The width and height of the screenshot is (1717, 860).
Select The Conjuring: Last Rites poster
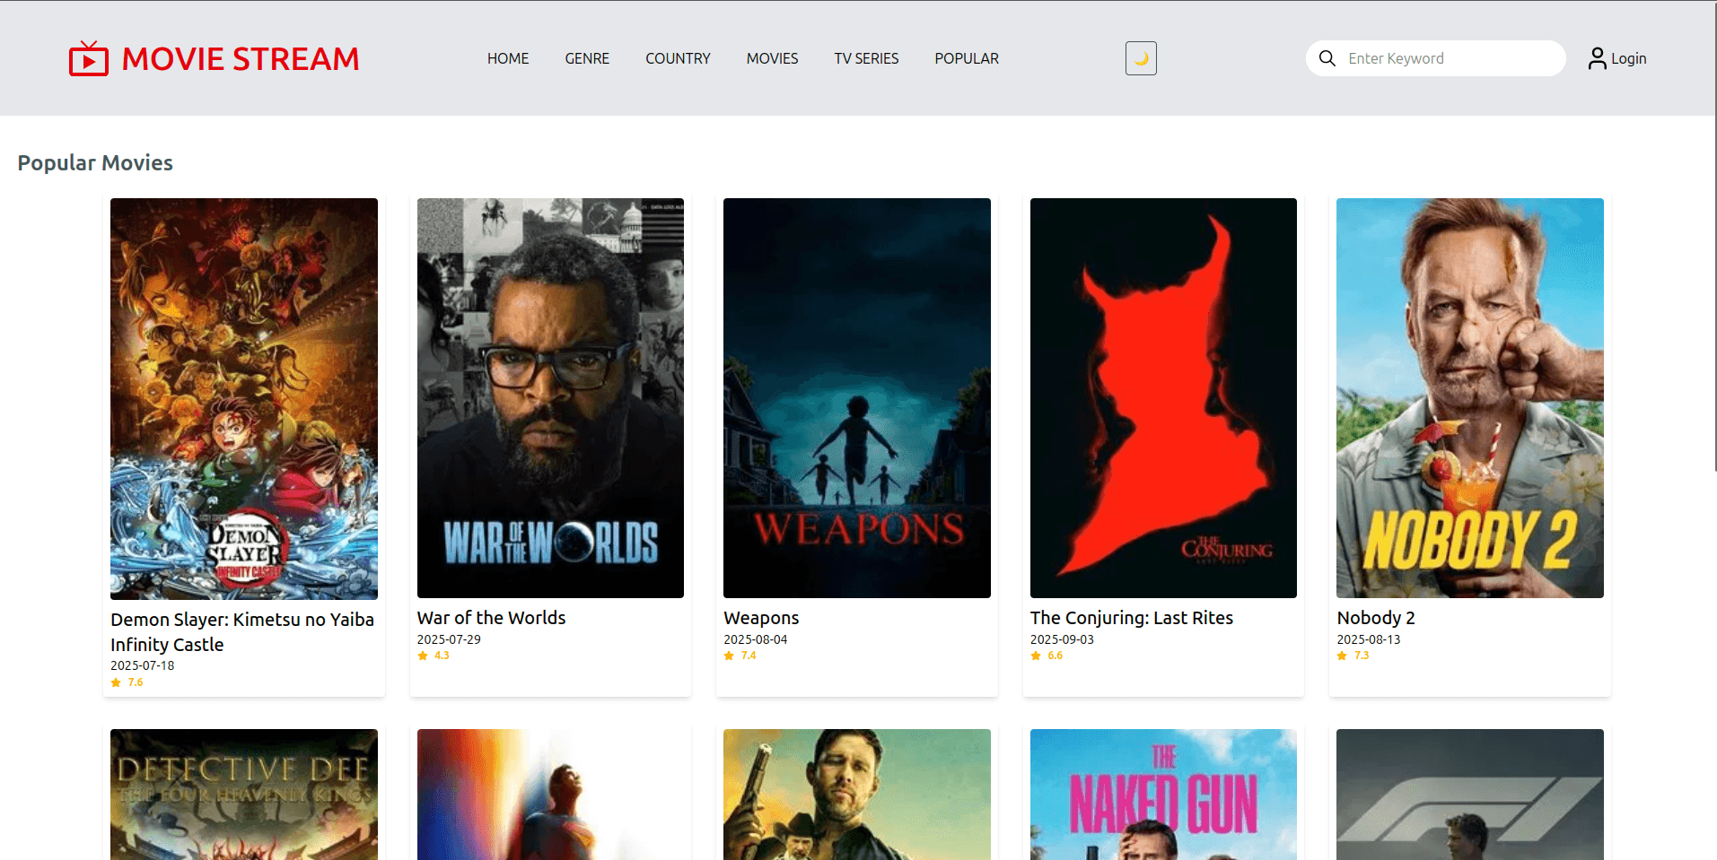click(1163, 398)
